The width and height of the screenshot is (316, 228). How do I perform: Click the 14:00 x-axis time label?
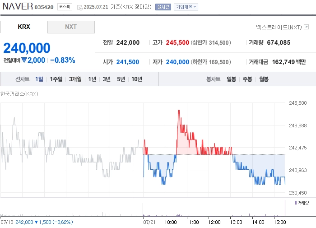258,222
